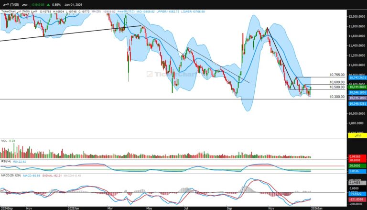367x210 pixels.
Task: Select the RSI(14) indicator label
Action: click(6, 161)
